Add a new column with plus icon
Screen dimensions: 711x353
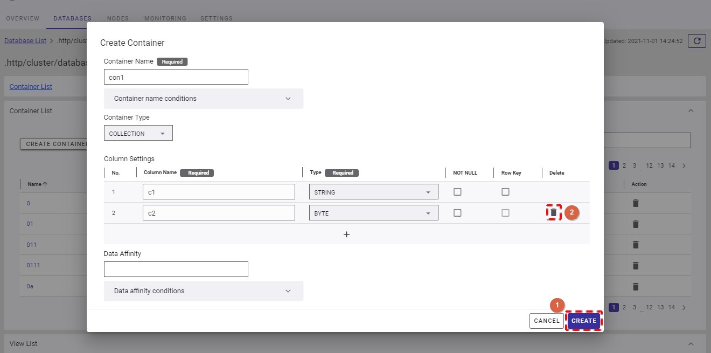point(346,234)
